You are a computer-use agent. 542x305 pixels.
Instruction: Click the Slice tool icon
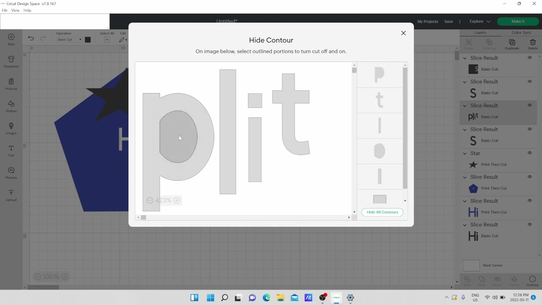[467, 279]
